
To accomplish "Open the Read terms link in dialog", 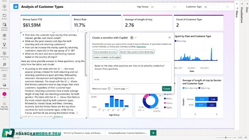I will pyautogui.click(x=141, y=47).
